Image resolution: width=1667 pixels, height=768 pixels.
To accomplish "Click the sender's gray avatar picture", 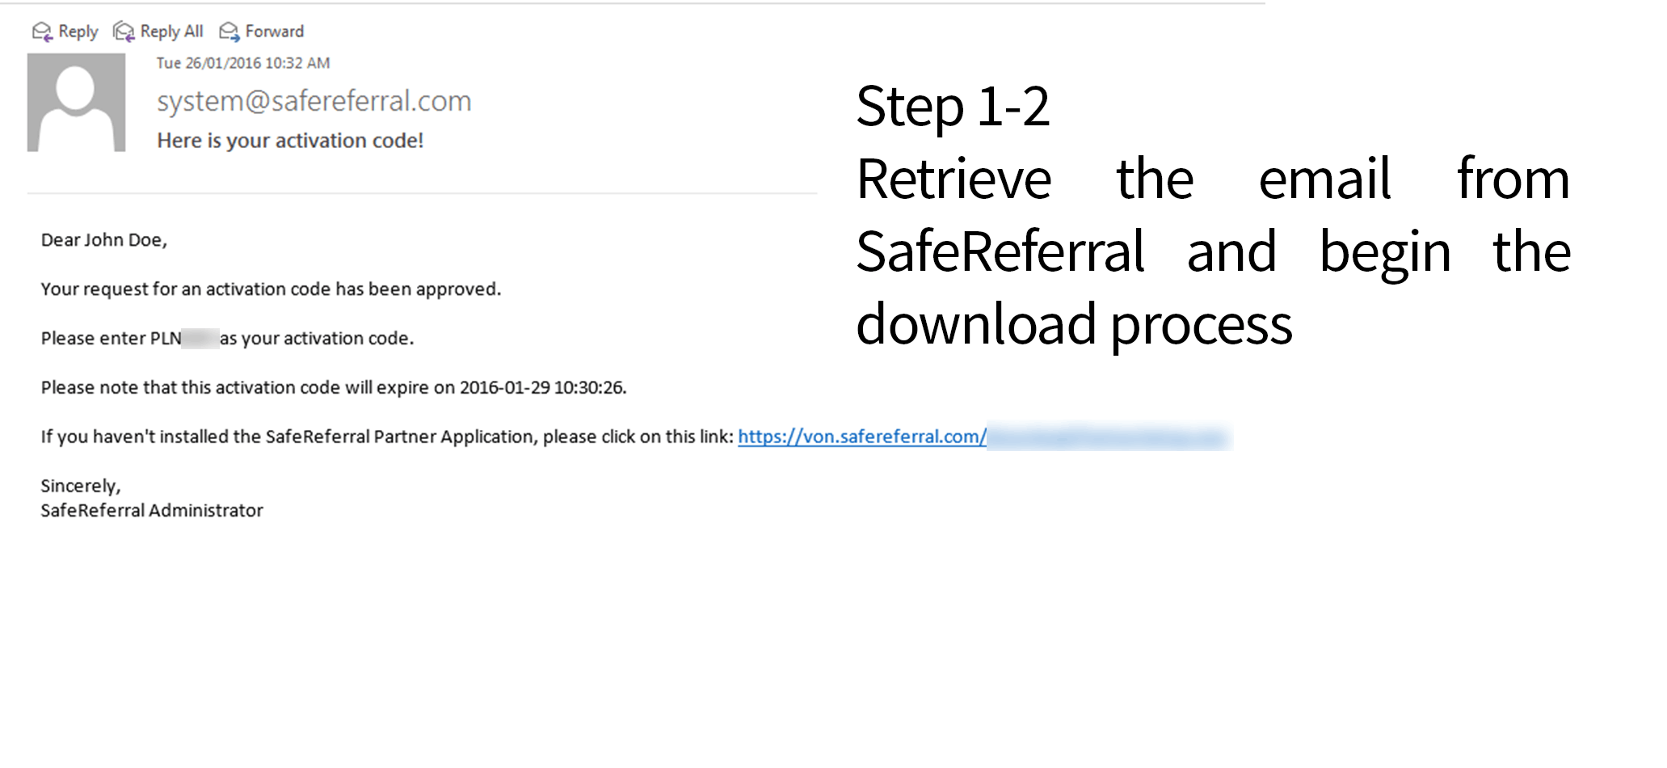I will [x=76, y=103].
